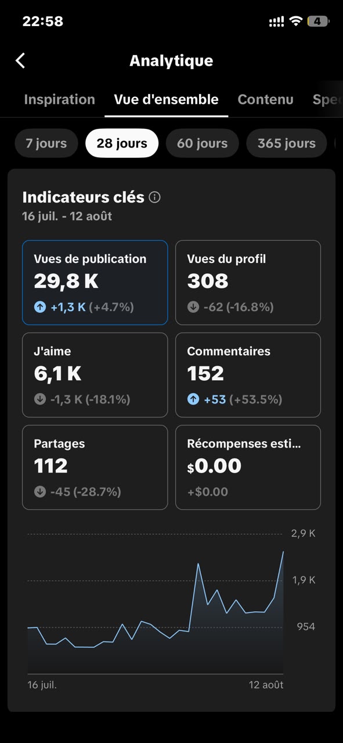The image size is (343, 743).
Task: Select the 7 jours period
Action: coord(46,143)
